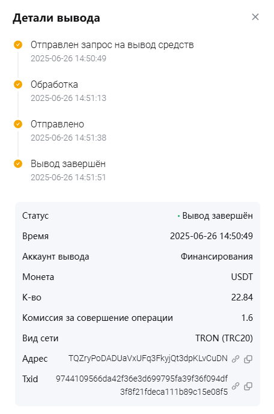Click the 1.6 commission fee value
The width and height of the screenshot is (274, 414).
247,318
